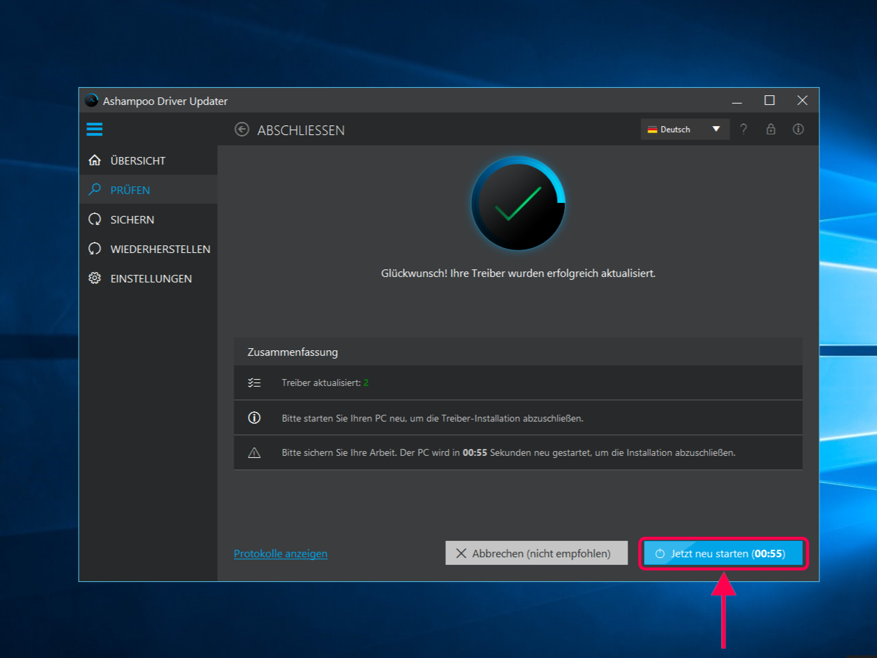The height and width of the screenshot is (658, 877).
Task: Click the magnifier icon beside PRÜFEN
Action: tap(95, 189)
